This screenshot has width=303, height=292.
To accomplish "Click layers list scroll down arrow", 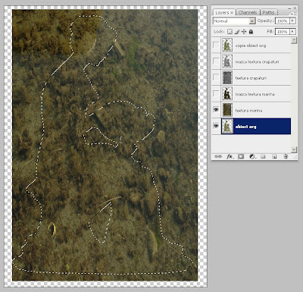I will (294, 149).
